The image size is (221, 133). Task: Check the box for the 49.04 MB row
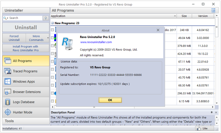[52, 38]
